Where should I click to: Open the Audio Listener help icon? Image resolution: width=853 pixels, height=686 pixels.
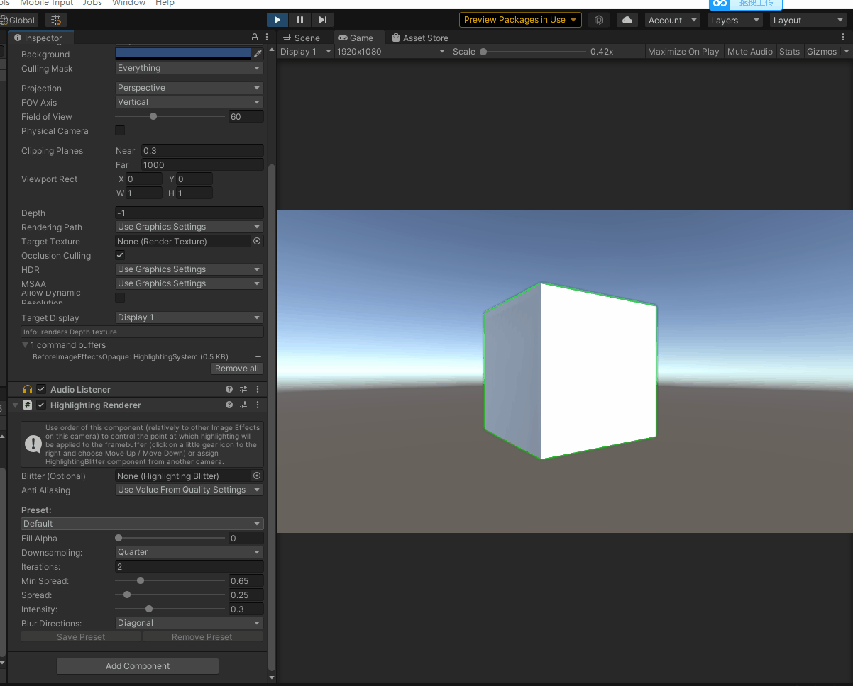pyautogui.click(x=229, y=389)
